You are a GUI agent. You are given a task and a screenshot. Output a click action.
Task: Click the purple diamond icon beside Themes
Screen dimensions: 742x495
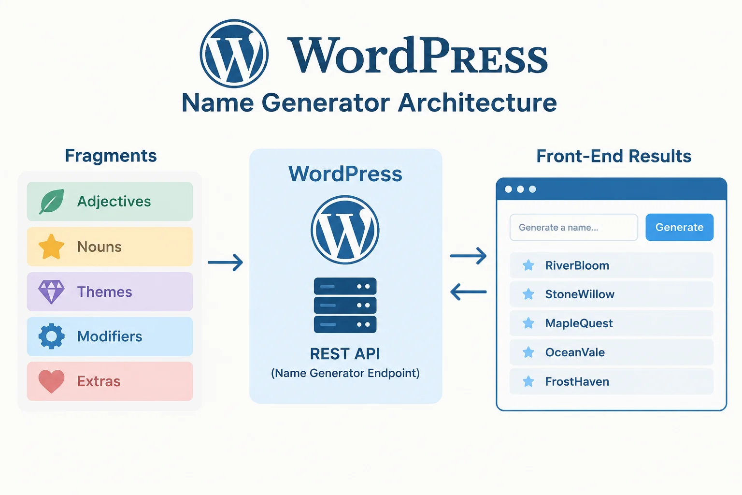click(x=51, y=292)
